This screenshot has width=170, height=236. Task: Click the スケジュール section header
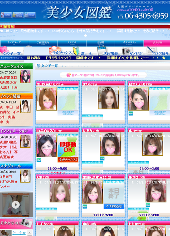click(16, 166)
